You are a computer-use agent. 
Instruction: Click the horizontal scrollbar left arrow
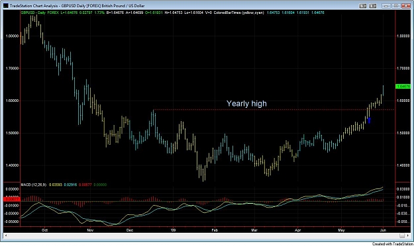(6, 235)
